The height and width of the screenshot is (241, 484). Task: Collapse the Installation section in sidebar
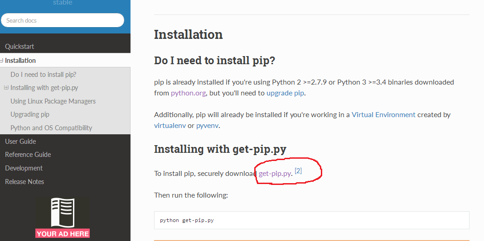pos(1,61)
